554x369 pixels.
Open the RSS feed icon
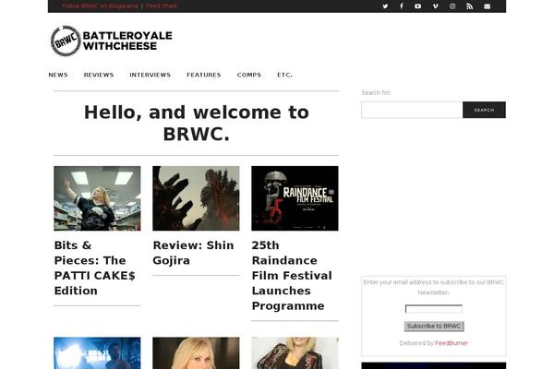point(469,6)
